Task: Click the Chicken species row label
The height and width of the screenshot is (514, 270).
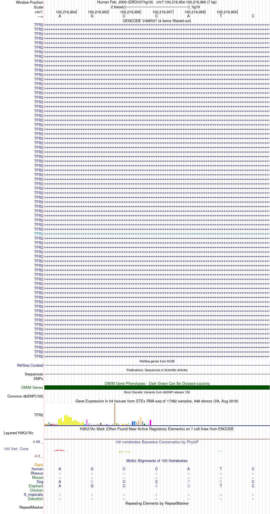Action: click(36, 490)
